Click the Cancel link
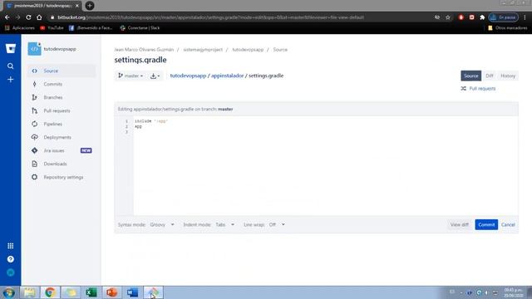The width and height of the screenshot is (532, 299). click(x=508, y=225)
